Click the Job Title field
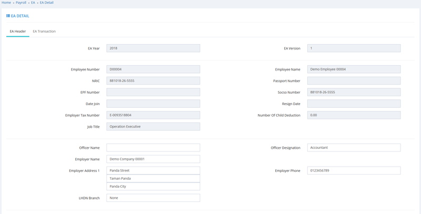 coord(153,127)
